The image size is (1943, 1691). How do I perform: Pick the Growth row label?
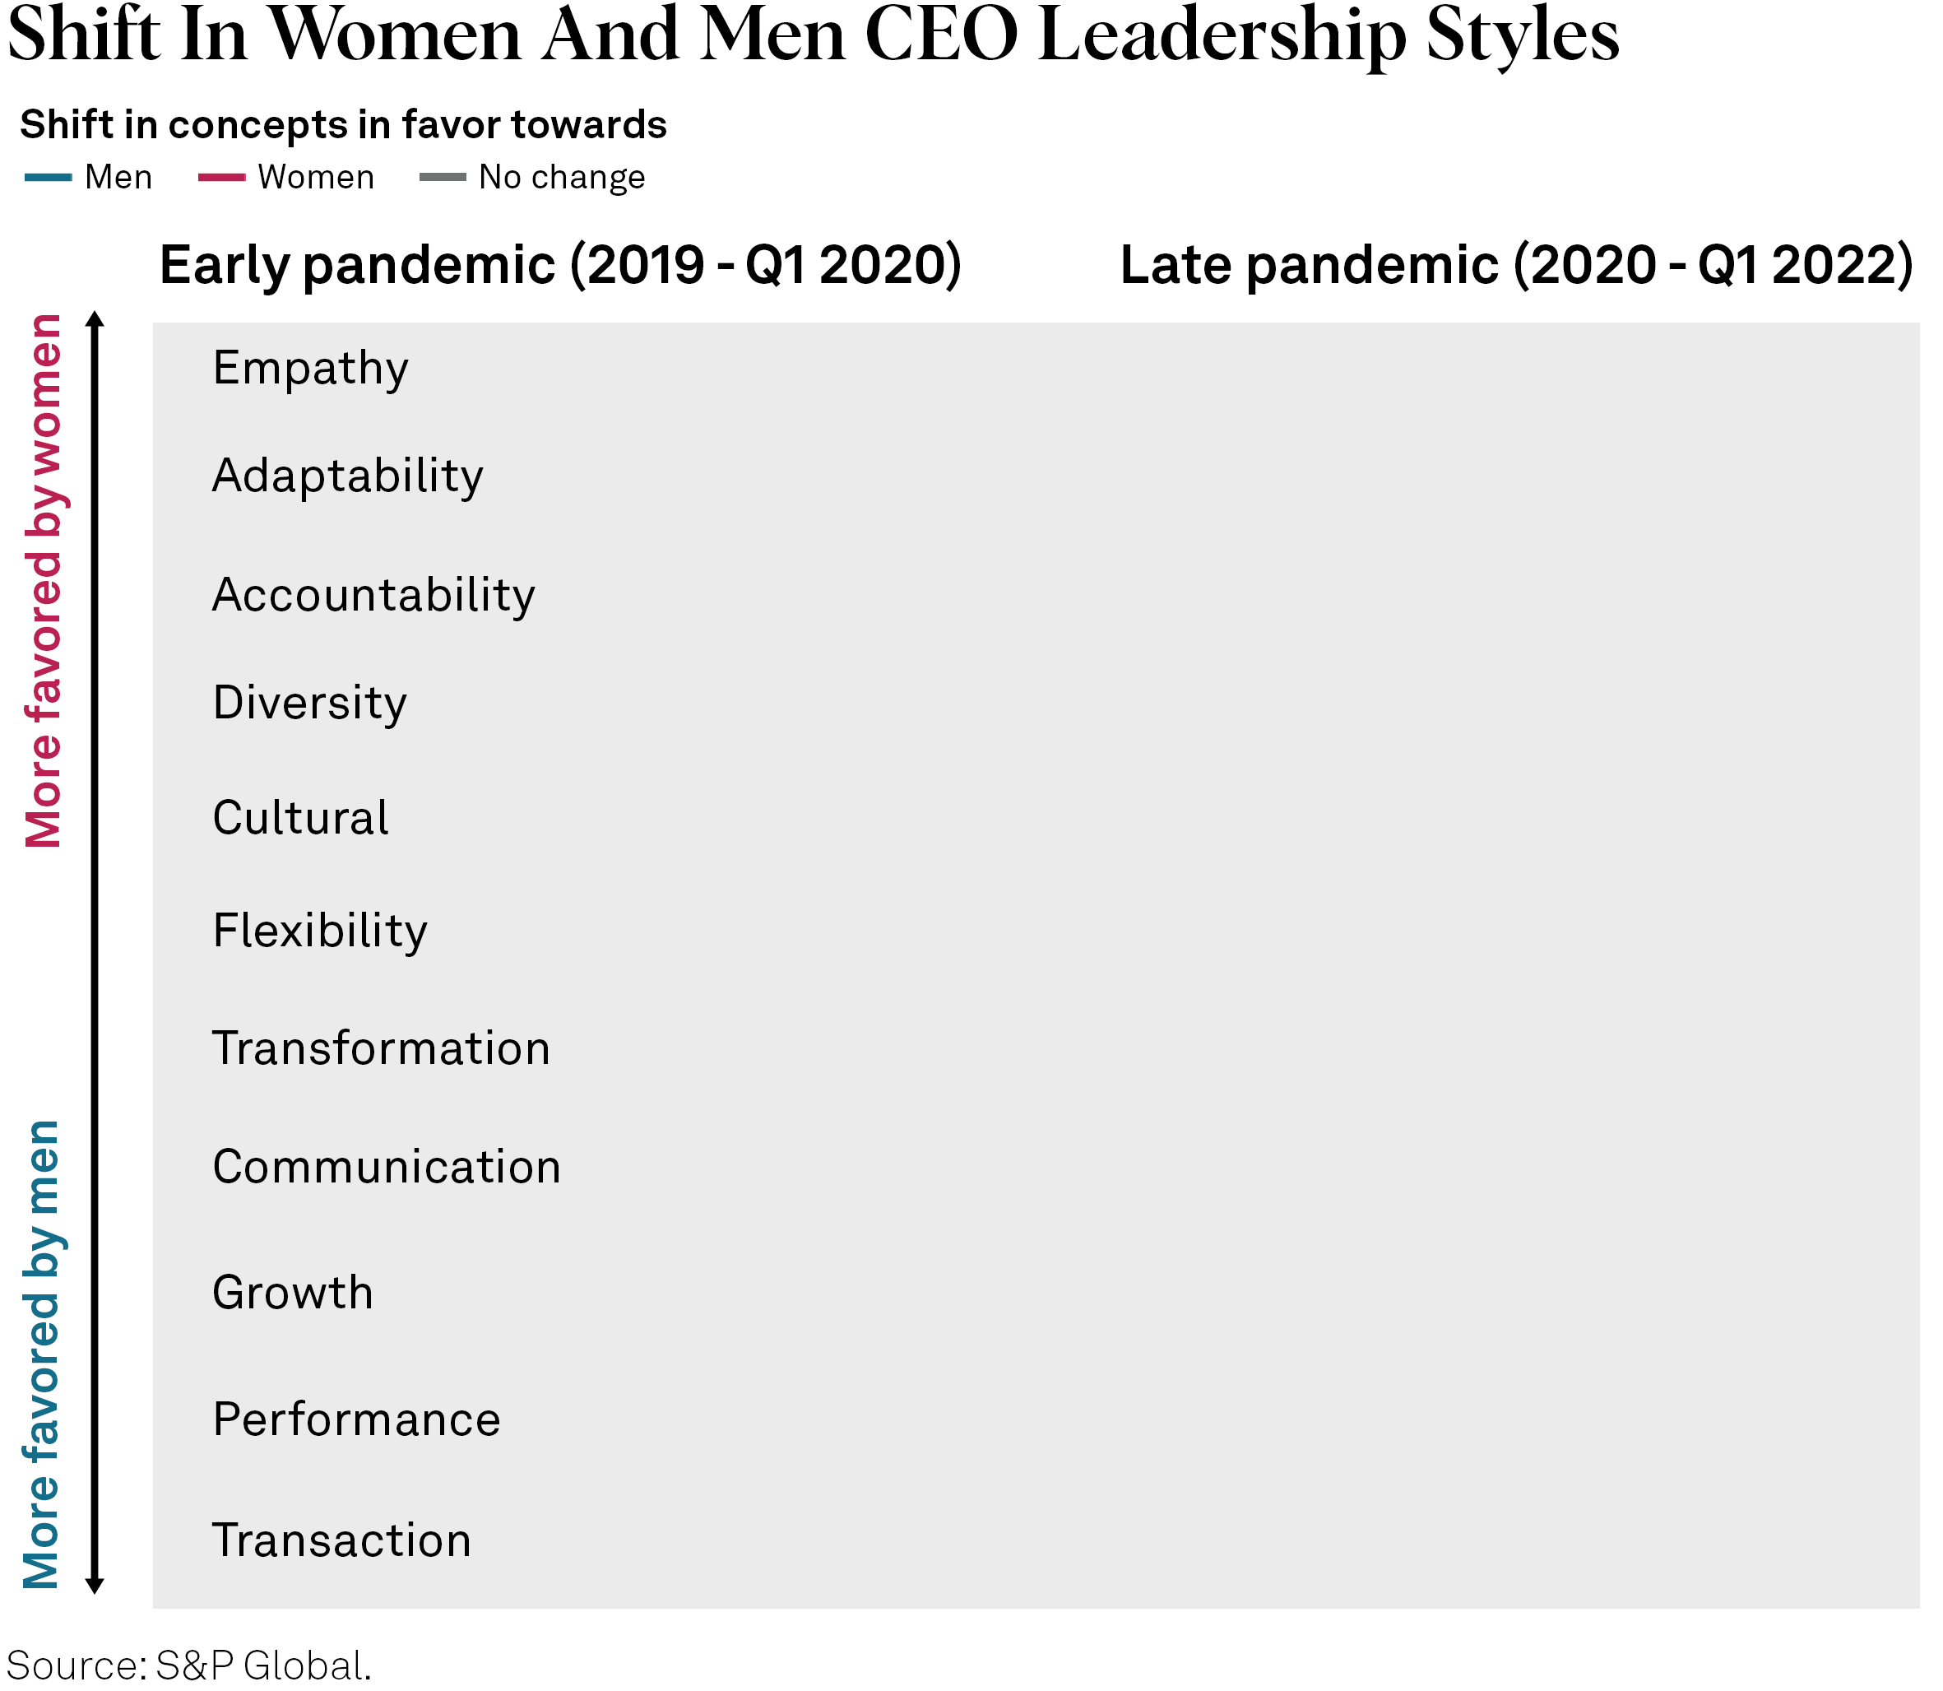[x=292, y=1293]
